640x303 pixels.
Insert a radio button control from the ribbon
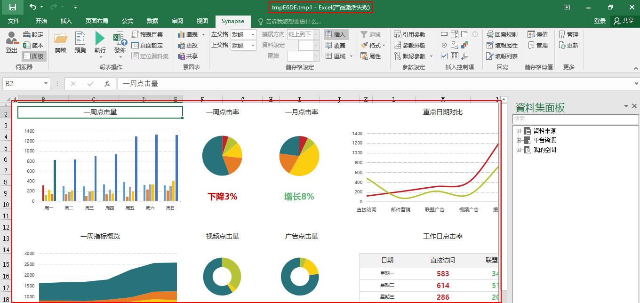[444, 45]
